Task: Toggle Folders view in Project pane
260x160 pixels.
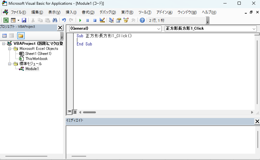Action: click(21, 36)
